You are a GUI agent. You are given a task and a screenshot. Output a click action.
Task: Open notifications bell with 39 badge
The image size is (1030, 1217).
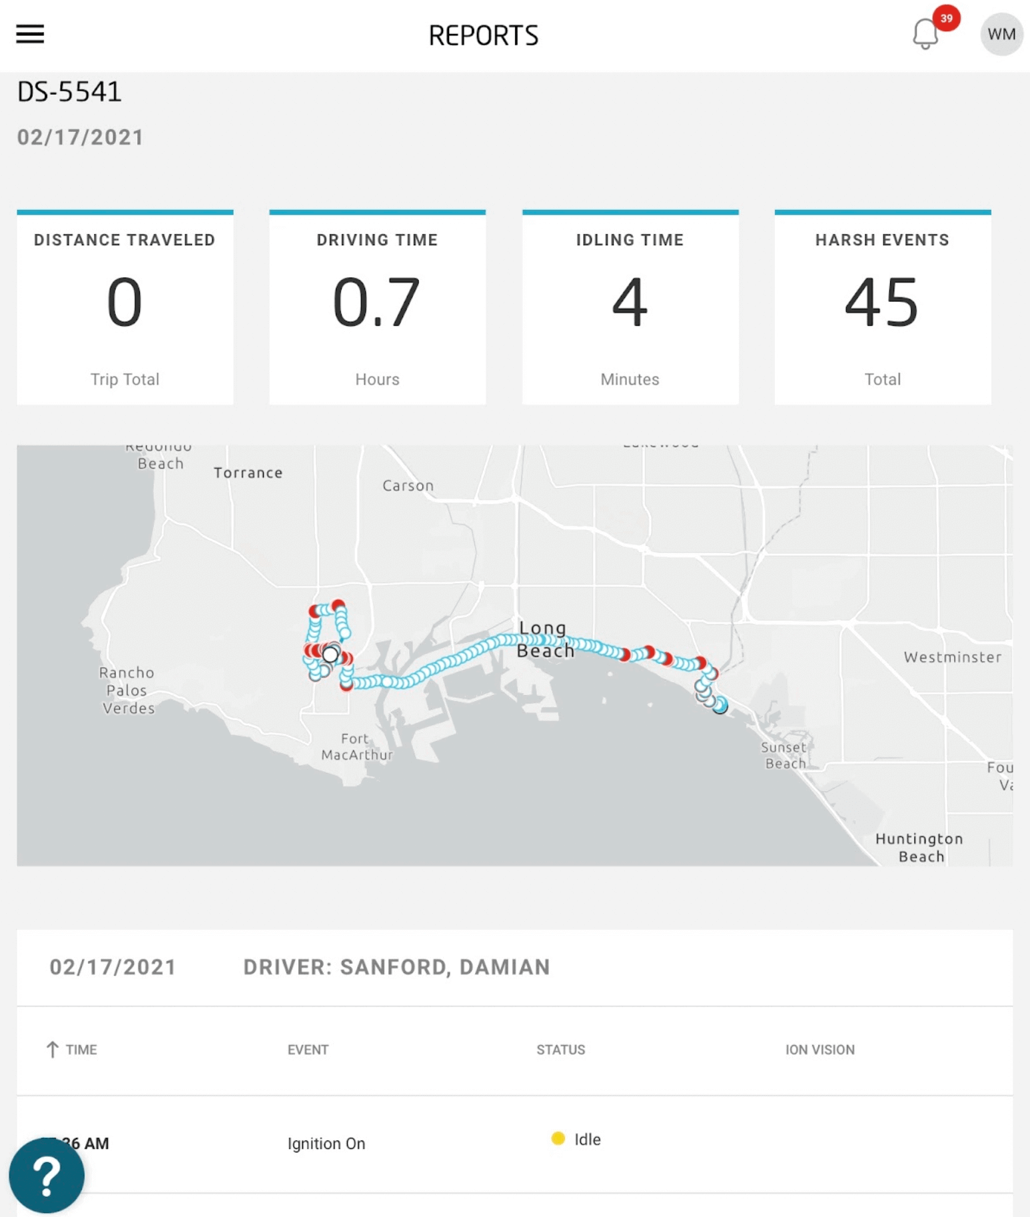click(x=926, y=33)
